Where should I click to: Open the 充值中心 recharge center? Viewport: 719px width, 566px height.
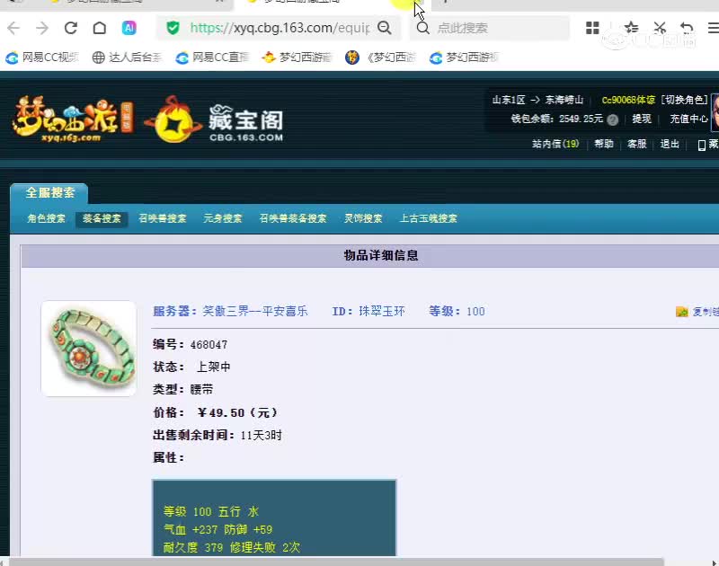688,119
